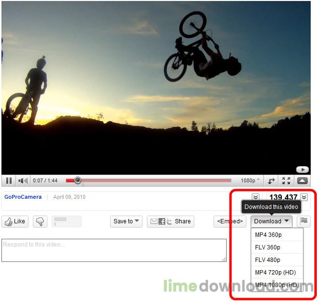Pick MP4 1080p (HD) download option
Viewport: 317px width, 301px height.
(x=277, y=285)
